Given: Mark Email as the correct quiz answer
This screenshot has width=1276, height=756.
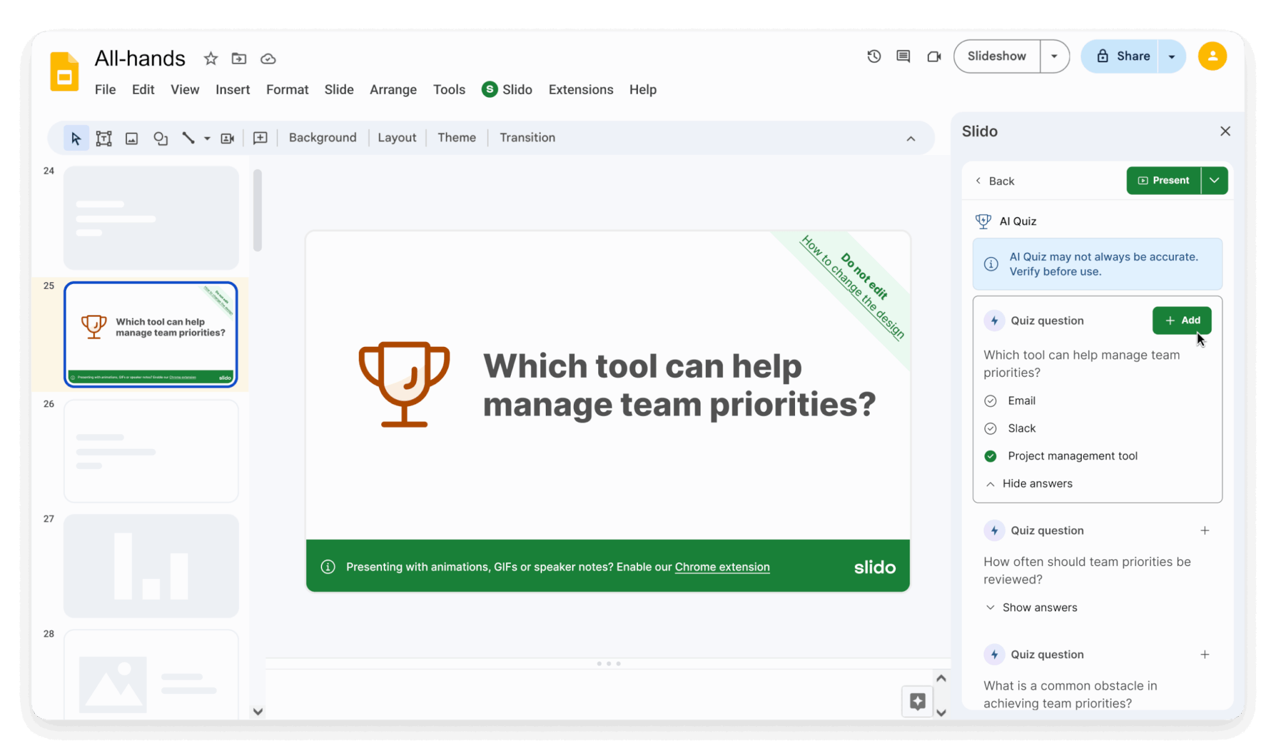Looking at the screenshot, I should tap(990, 400).
